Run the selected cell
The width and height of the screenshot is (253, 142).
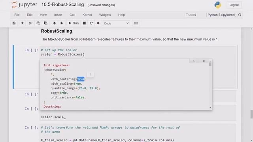click(74, 23)
